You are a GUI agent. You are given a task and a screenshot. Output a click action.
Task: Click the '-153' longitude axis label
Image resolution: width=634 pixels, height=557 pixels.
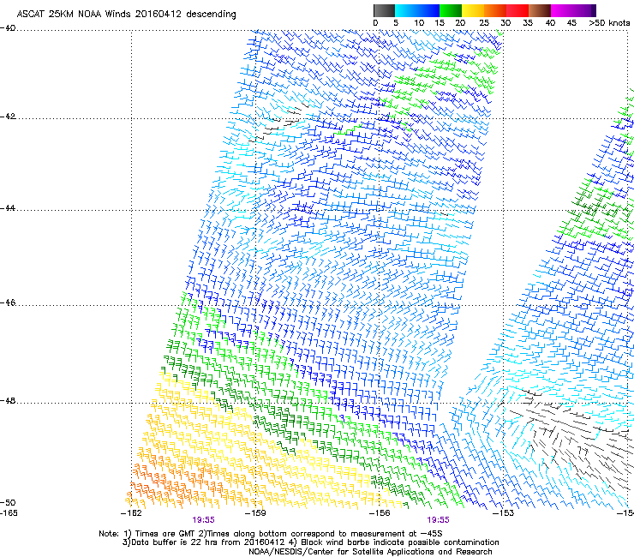pos(504,513)
